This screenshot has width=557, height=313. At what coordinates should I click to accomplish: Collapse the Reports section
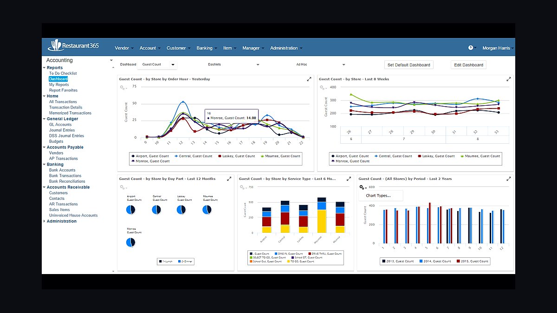(45, 68)
